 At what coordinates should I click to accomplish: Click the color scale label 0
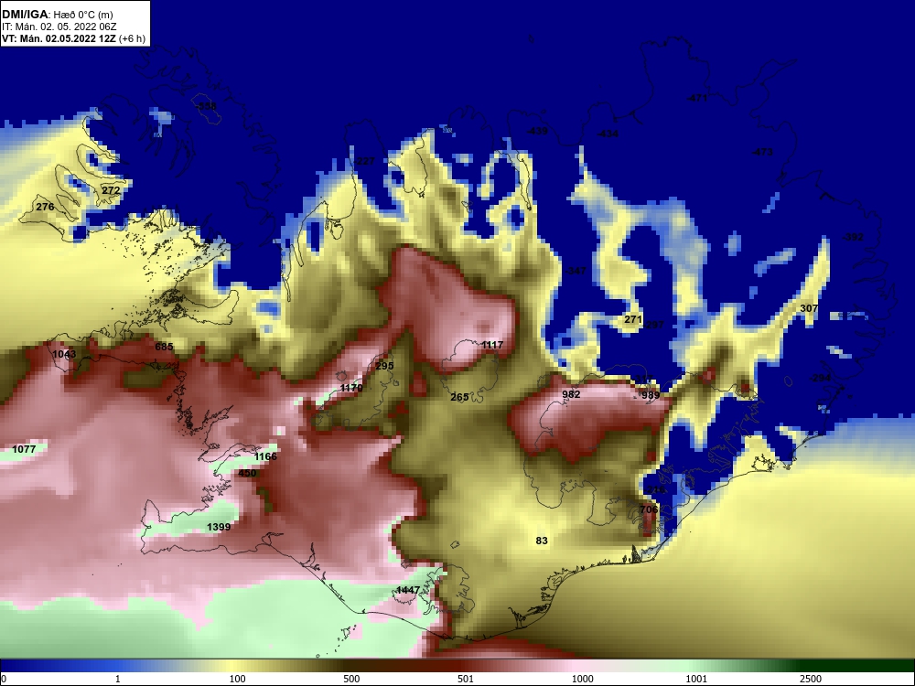coord(4,679)
